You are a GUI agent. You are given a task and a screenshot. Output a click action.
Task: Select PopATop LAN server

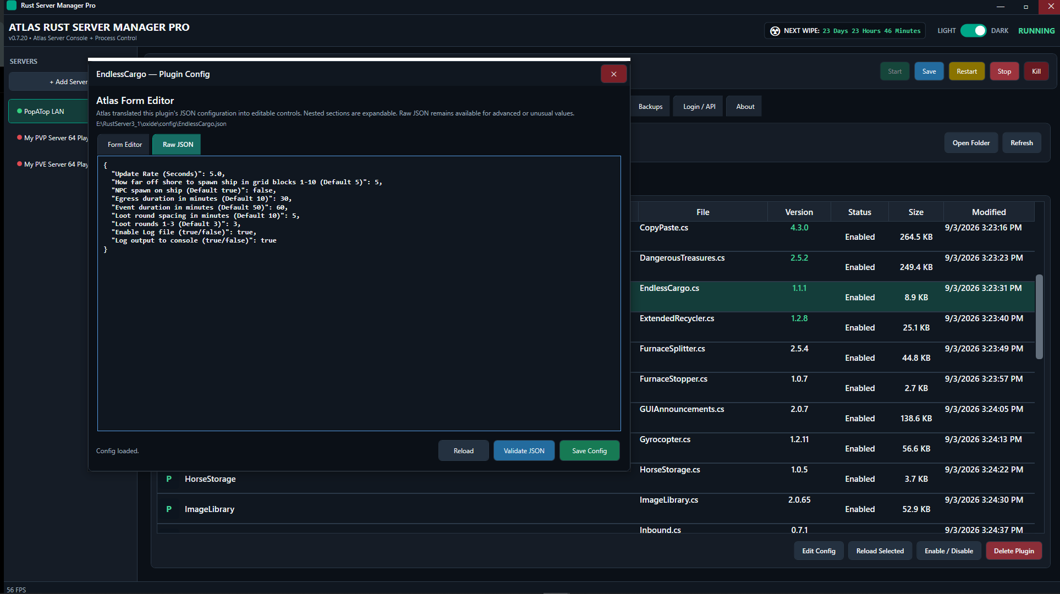(x=49, y=112)
